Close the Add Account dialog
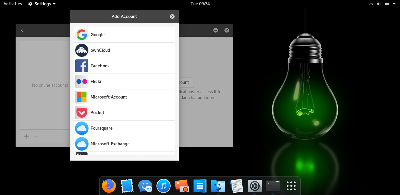The image size is (400, 195). [x=172, y=16]
